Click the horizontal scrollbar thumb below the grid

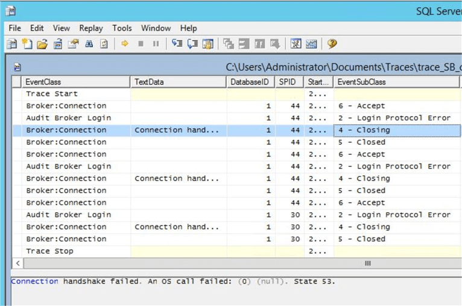pyautogui.click(x=367, y=264)
